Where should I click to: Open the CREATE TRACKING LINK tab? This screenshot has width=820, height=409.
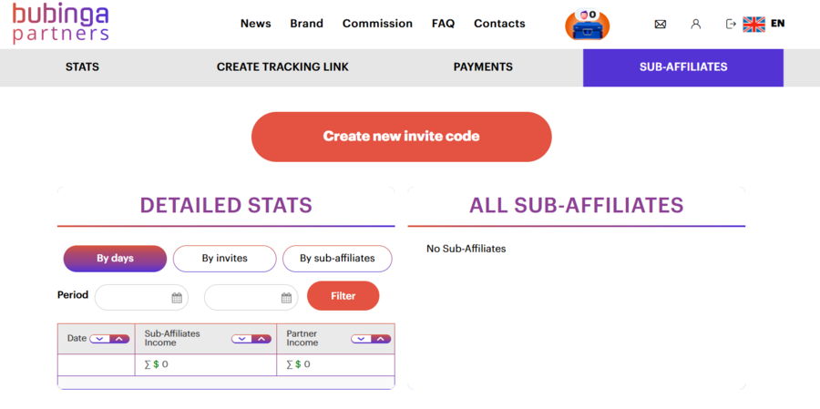click(282, 66)
